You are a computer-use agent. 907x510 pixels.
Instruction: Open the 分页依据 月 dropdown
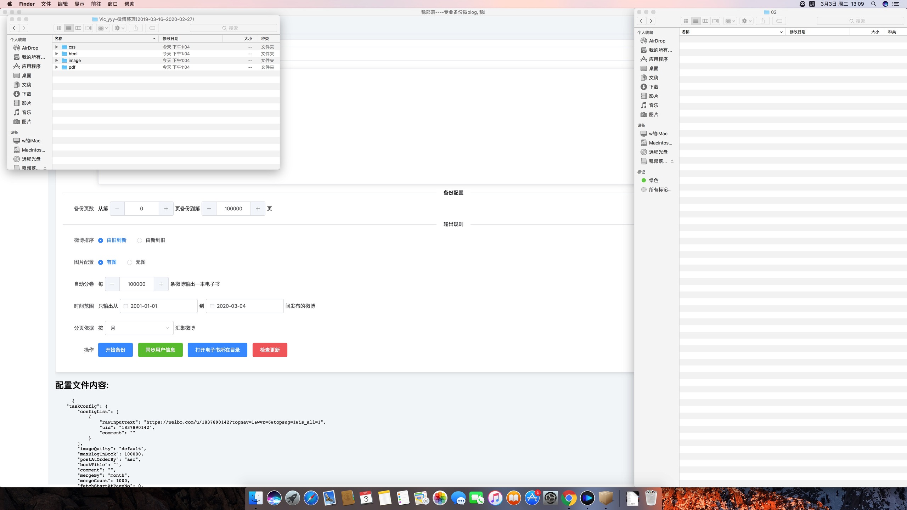pyautogui.click(x=139, y=328)
